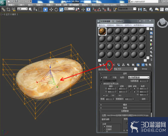Click the Align tool
Screen dimensions: 168x136
pos(145,9)
